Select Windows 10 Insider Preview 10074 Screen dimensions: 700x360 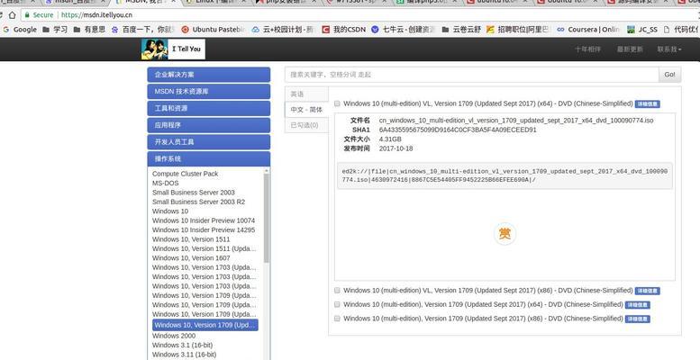204,220
